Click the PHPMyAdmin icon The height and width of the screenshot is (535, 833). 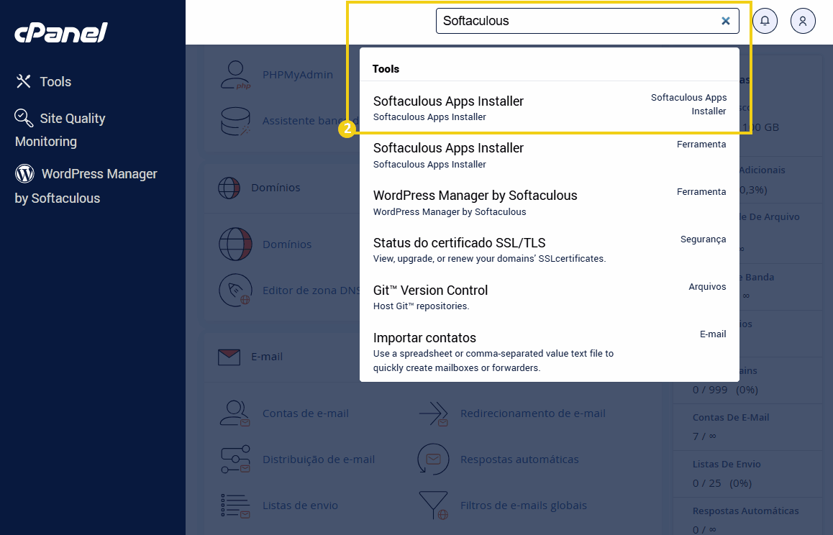coord(235,75)
